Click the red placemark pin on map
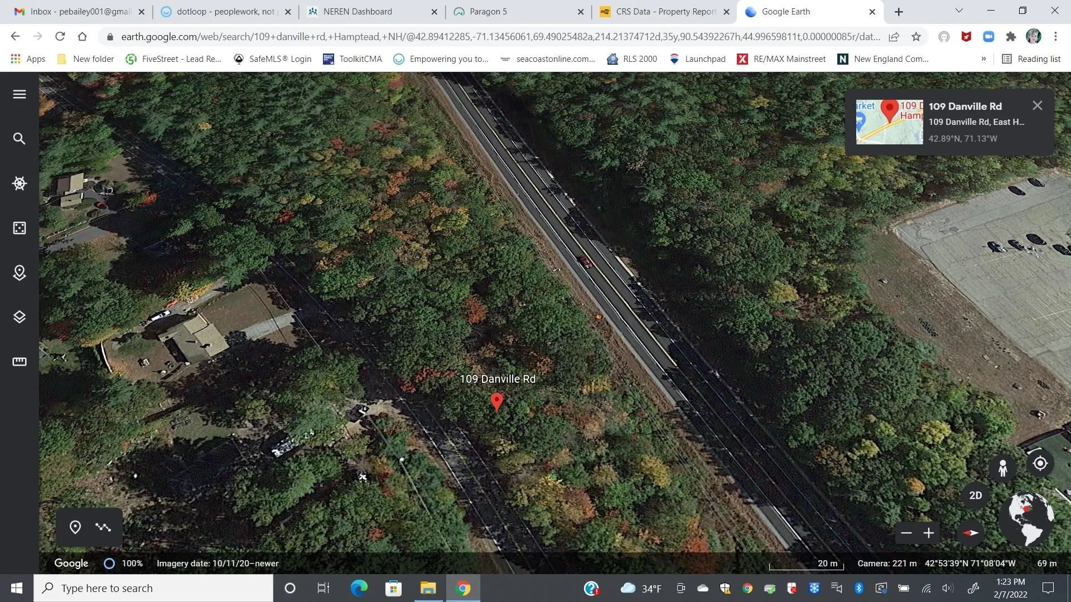 point(497,401)
